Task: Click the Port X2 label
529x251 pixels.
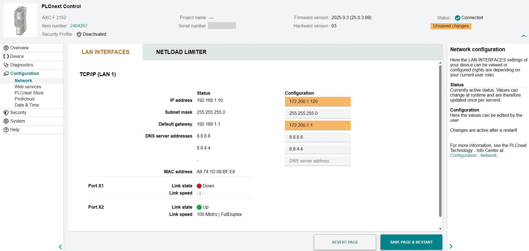Action: coord(96,207)
